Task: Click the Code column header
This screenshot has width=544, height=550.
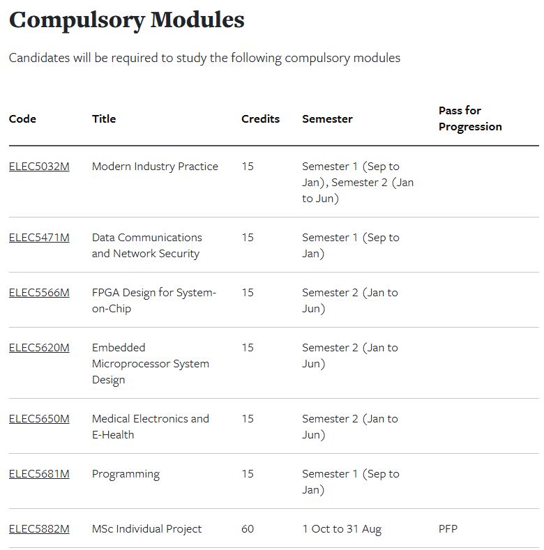Action: (22, 119)
